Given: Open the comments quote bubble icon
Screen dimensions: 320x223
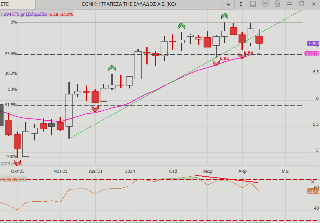Looking at the screenshot, I should pos(265,4).
